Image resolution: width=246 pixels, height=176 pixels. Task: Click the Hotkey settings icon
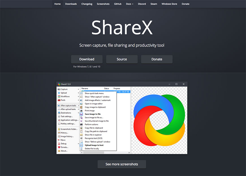pos(59,124)
